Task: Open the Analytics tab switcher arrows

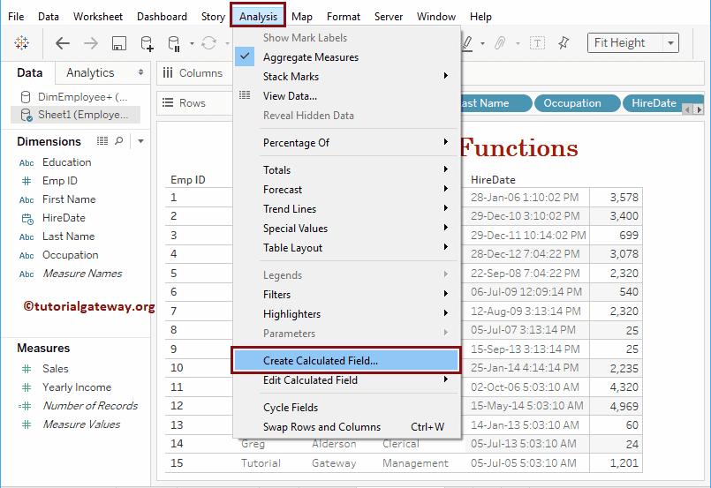Action: pyautogui.click(x=141, y=72)
